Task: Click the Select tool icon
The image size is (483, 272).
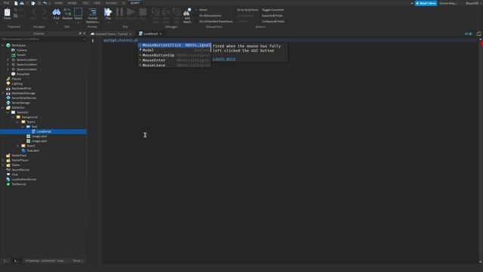Action: coord(78,13)
